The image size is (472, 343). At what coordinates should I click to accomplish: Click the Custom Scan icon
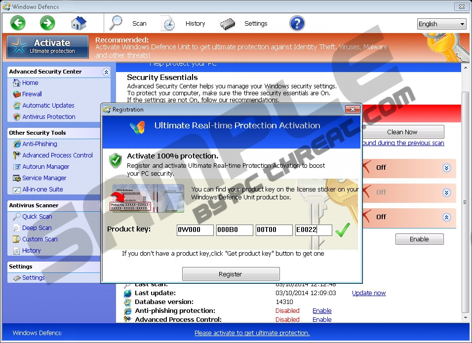pyautogui.click(x=17, y=239)
